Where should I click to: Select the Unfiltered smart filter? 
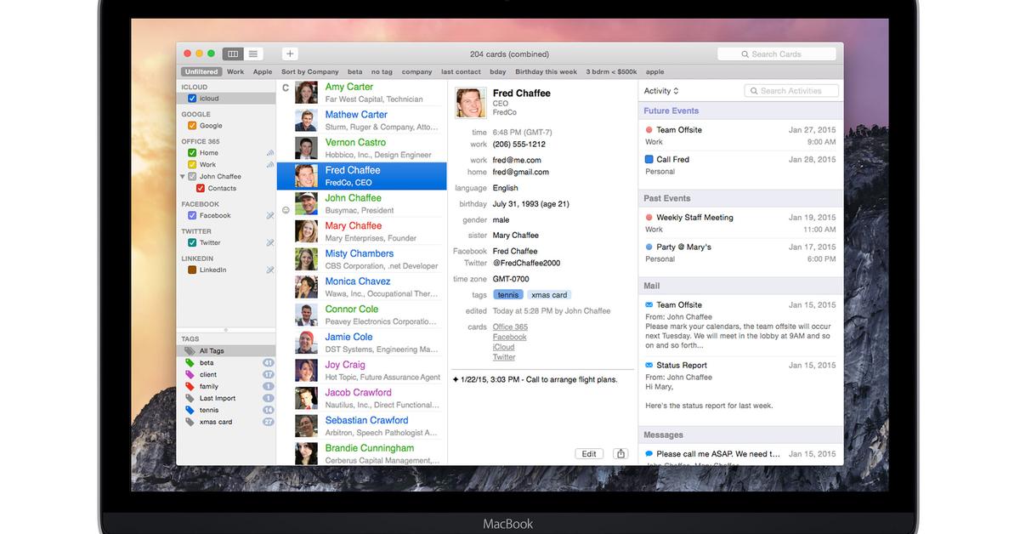click(201, 72)
